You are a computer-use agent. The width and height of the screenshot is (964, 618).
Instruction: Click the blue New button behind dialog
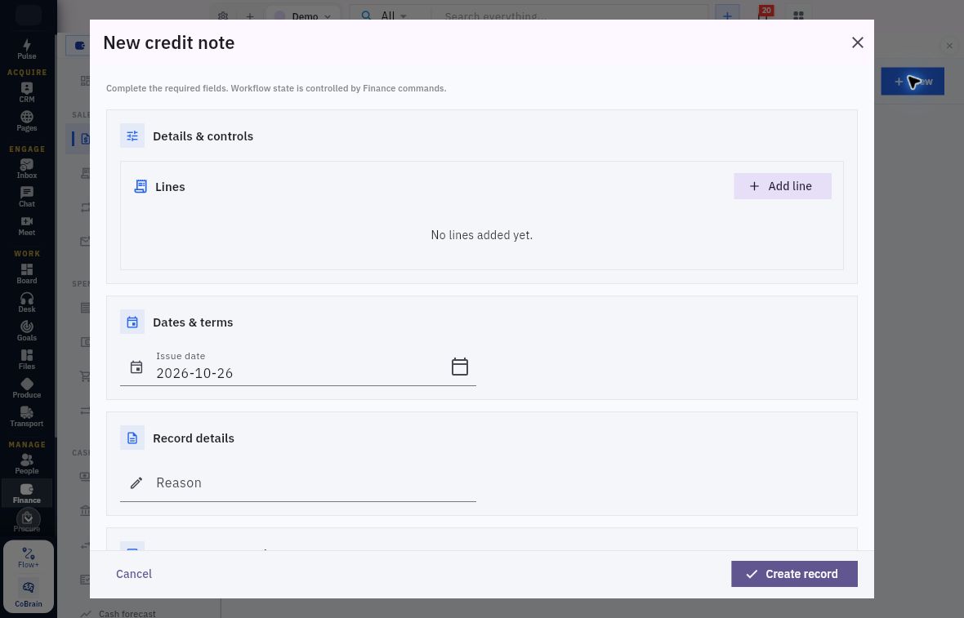point(913,81)
